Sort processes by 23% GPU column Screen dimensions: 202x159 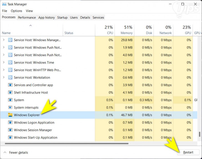pyautogui.click(x=183, y=30)
